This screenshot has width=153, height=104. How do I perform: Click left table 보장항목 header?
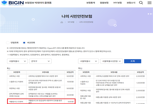click(17, 72)
